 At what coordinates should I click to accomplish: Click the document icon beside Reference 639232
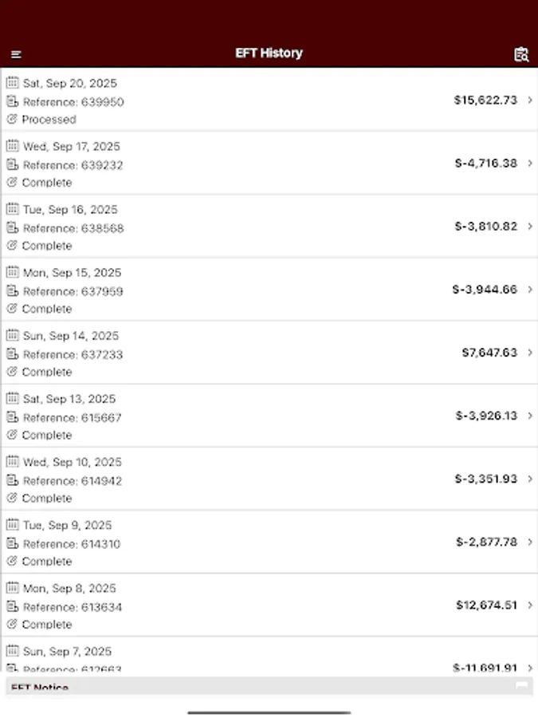pos(11,165)
